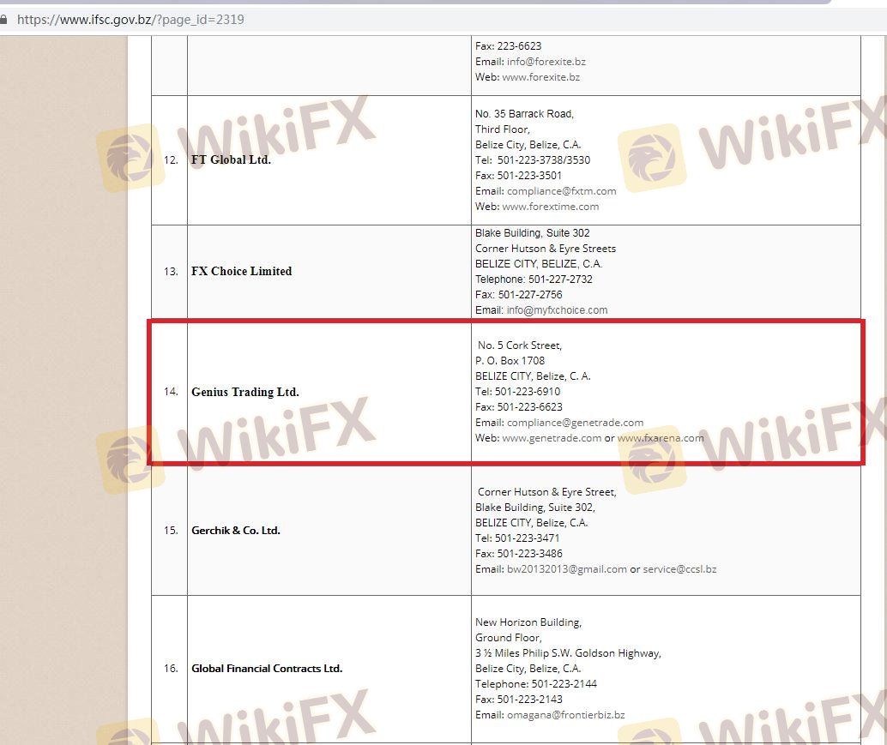Image resolution: width=887 pixels, height=745 pixels.
Task: Click the FT Global Ltd. company name
Action: (231, 160)
